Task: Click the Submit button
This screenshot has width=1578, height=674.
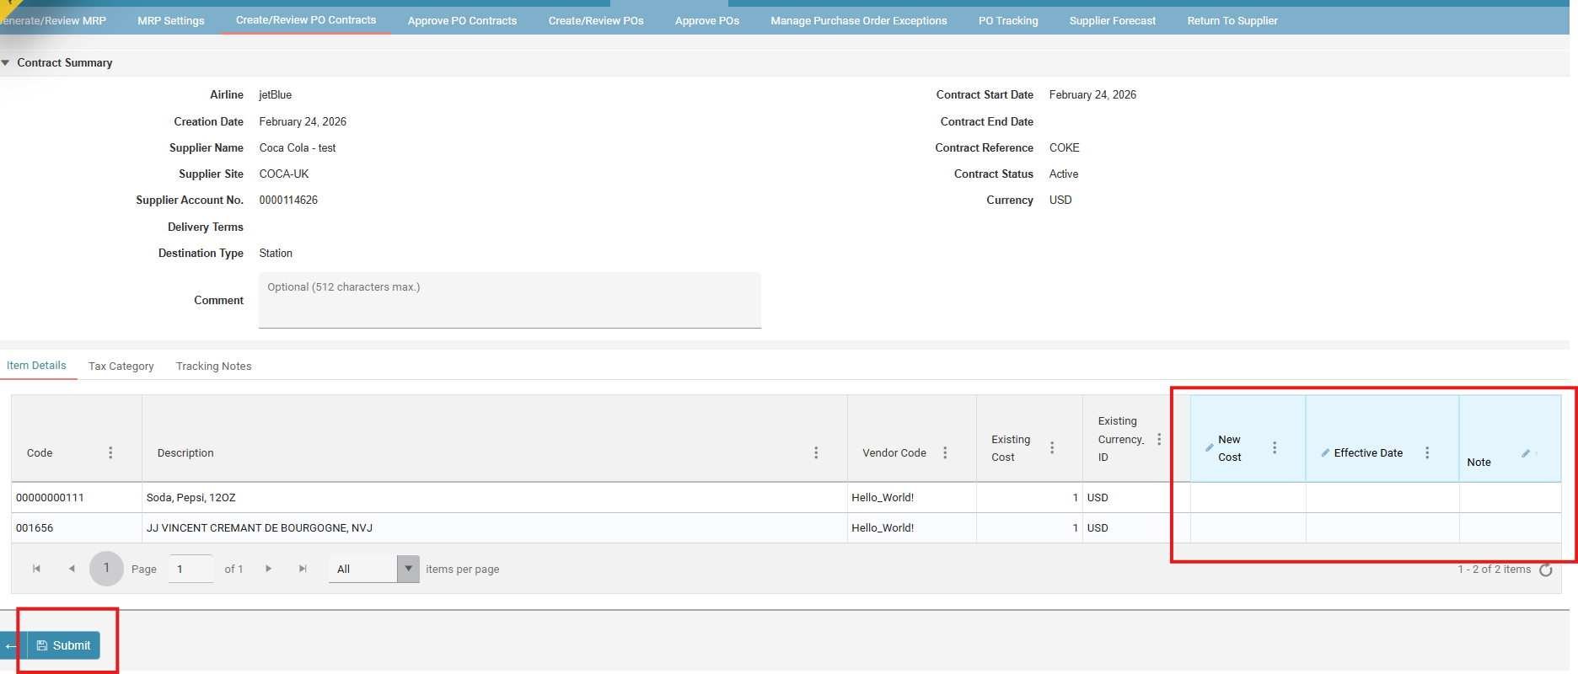Action: 64,645
